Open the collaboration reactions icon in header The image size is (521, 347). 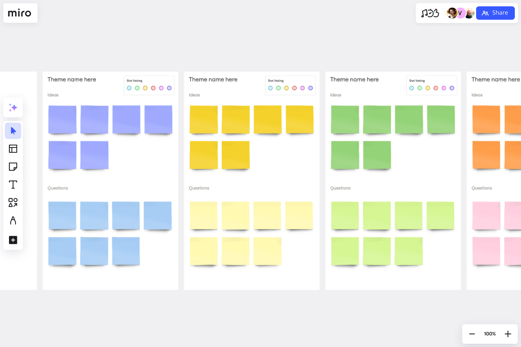click(430, 13)
